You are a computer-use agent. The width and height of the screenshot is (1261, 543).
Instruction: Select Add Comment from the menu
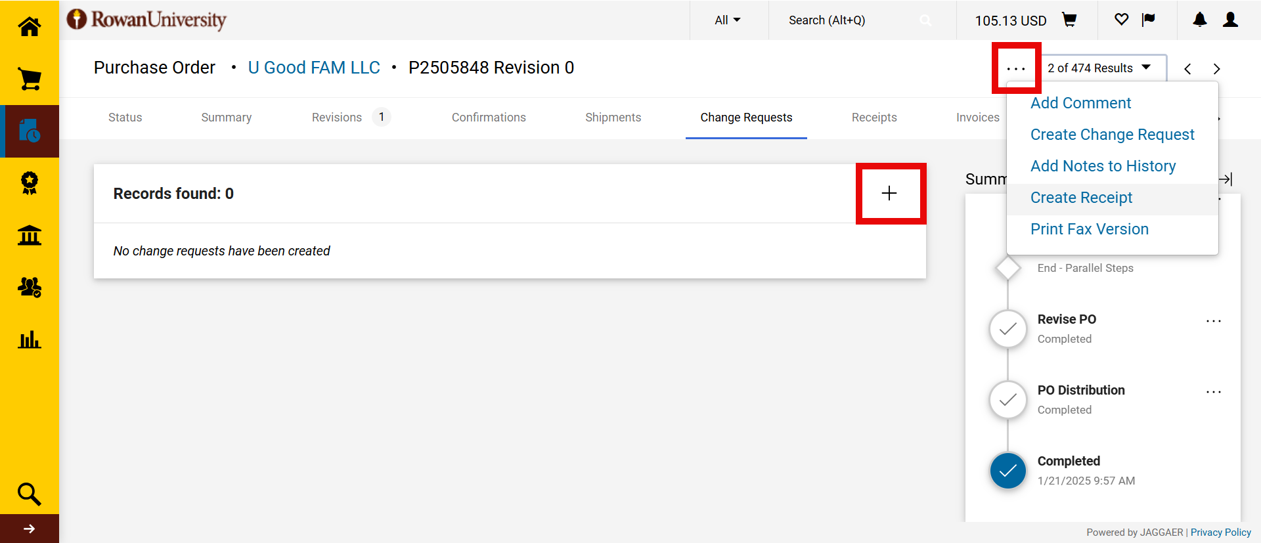(x=1080, y=103)
